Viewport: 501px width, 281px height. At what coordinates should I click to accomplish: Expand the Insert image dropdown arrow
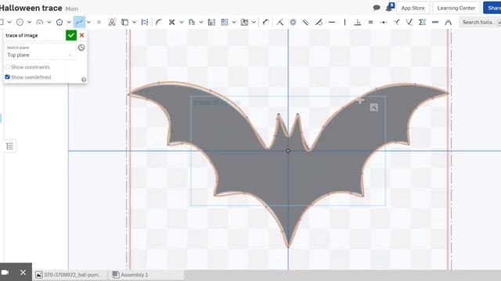pos(254,22)
